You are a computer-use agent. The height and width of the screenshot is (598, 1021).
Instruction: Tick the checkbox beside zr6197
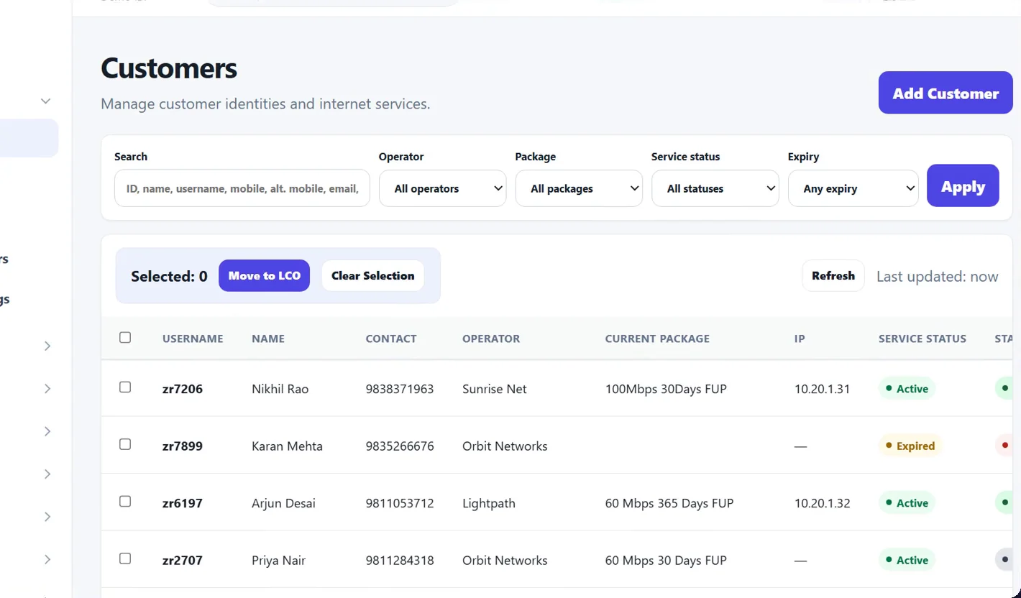tap(125, 502)
